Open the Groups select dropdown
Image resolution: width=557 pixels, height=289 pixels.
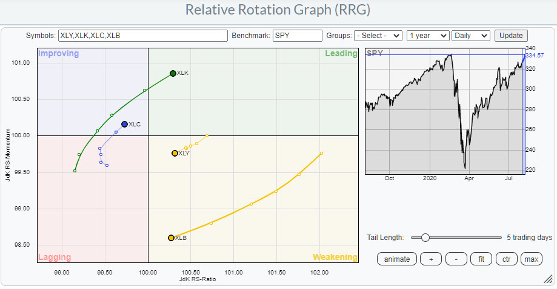coord(378,36)
